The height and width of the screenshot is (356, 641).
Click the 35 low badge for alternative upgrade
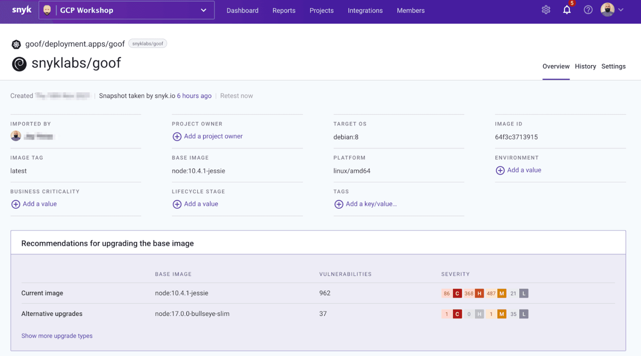coord(518,314)
